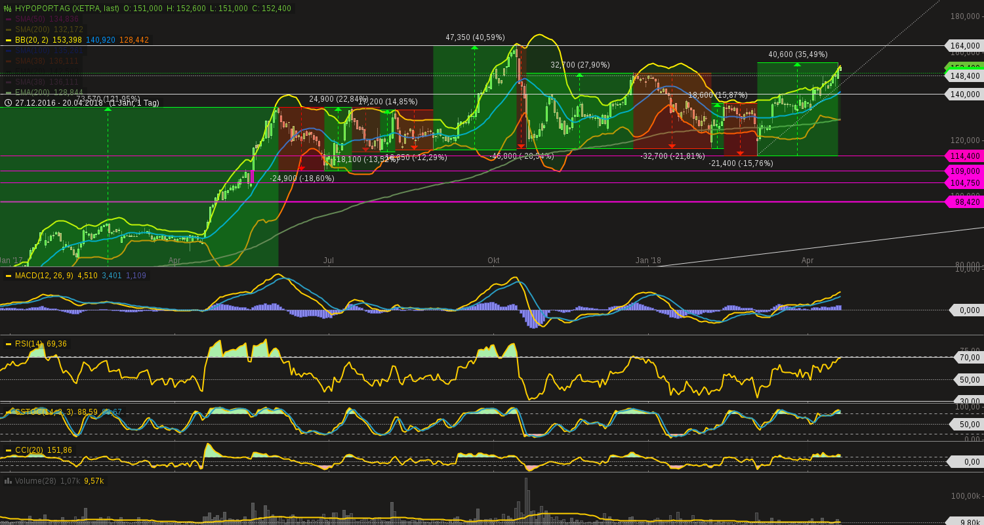The height and width of the screenshot is (525, 984).
Task: Click the clock icon before the date range
Action: [8, 103]
